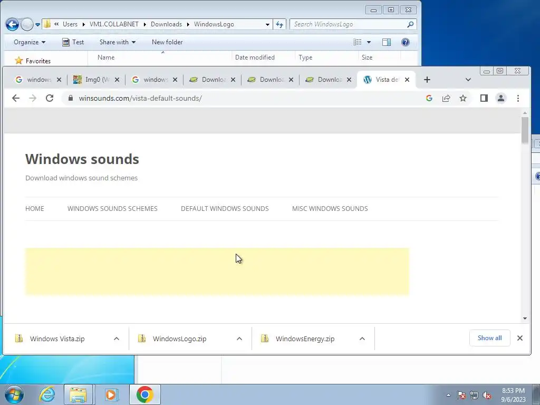Click the Search WindowsLogo field
The height and width of the screenshot is (405, 540).
(x=353, y=24)
